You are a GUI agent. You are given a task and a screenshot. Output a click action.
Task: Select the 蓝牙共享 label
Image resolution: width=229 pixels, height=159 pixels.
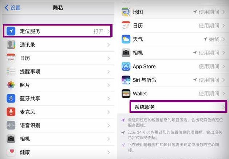coord(30,99)
